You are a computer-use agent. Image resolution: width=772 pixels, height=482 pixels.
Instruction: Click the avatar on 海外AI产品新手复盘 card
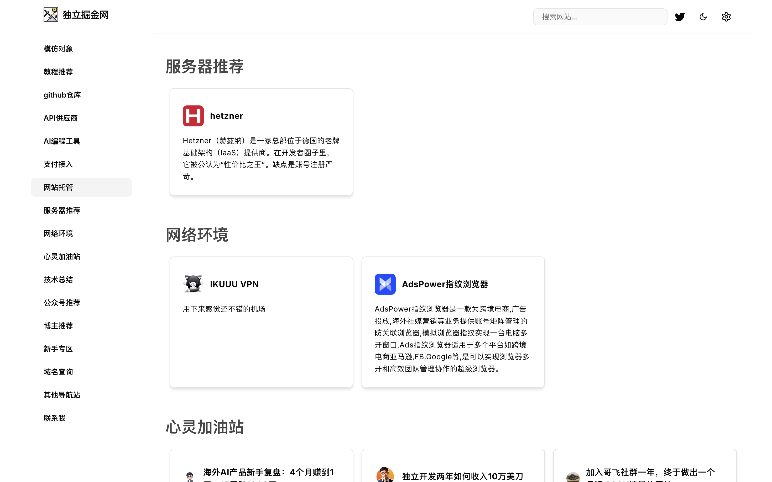pyautogui.click(x=190, y=476)
